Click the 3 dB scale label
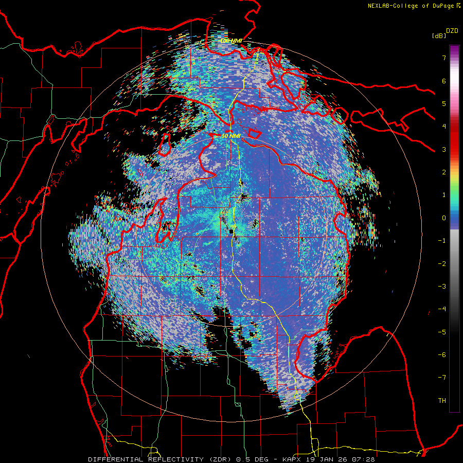This screenshot has height=463, width=463. coord(444,149)
